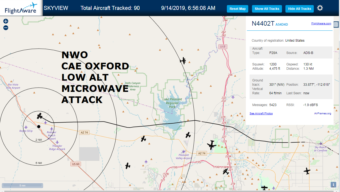Screen dimensions: 340x192
Task: Open the table grid view icon
Action: tap(336, 25)
